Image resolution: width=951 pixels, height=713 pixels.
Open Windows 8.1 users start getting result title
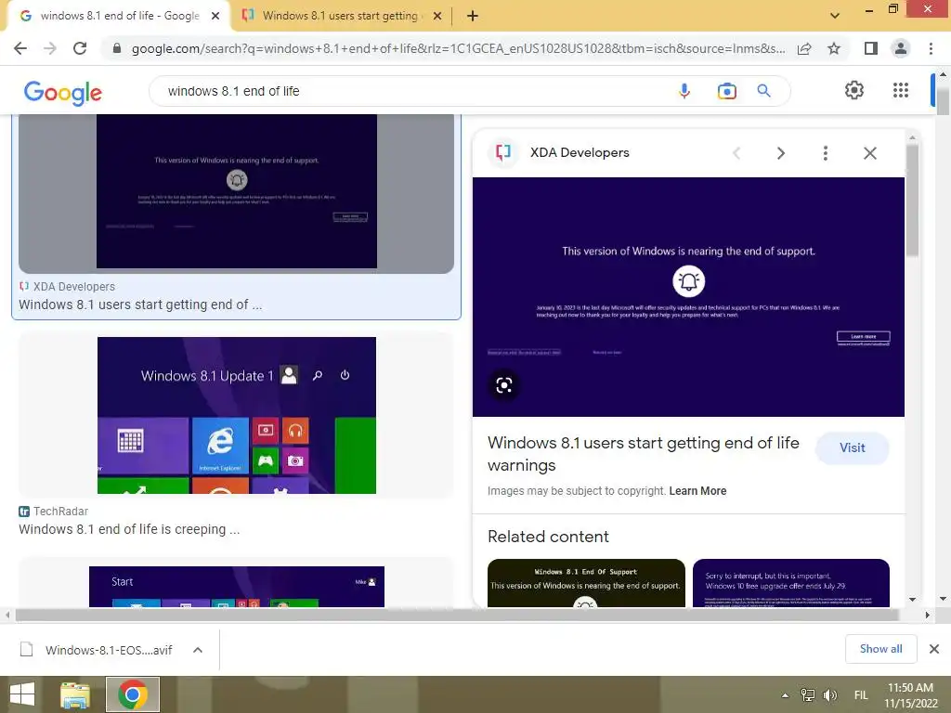pyautogui.click(x=140, y=305)
